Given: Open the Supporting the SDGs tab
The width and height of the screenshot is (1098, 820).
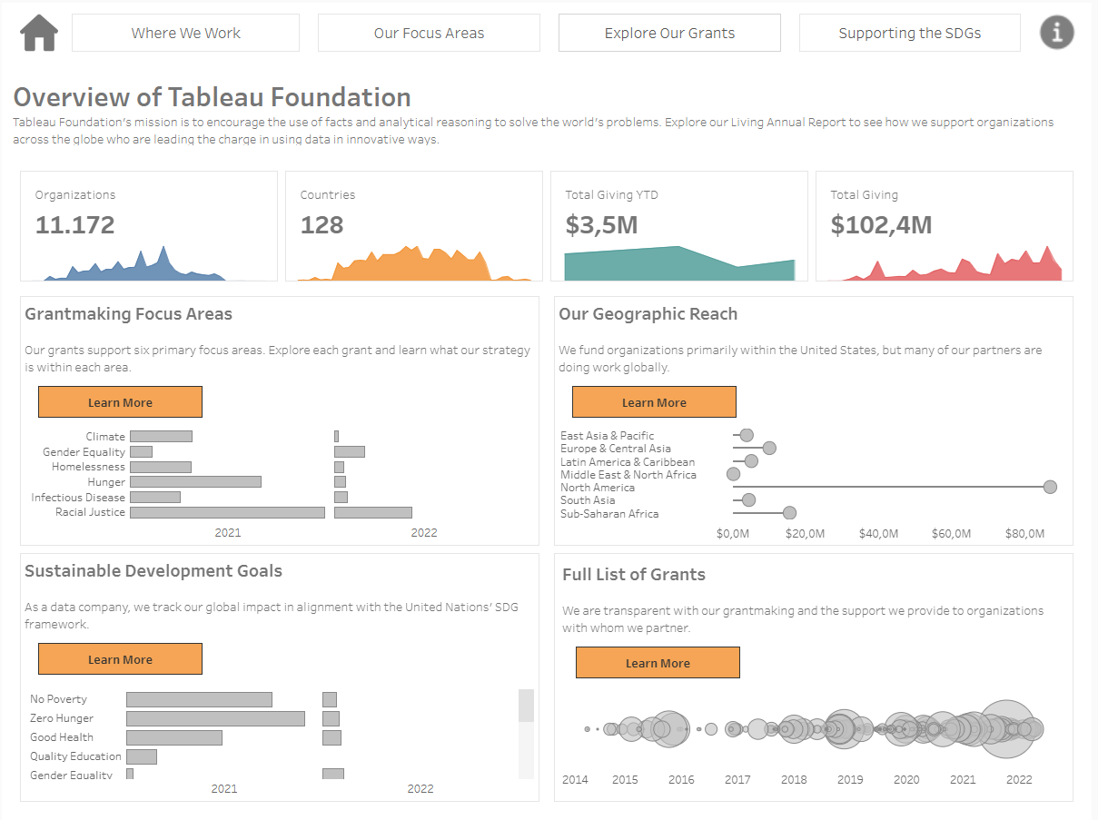Looking at the screenshot, I should (909, 33).
